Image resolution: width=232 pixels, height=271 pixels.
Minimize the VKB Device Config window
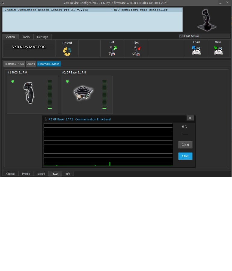click(x=221, y=3)
